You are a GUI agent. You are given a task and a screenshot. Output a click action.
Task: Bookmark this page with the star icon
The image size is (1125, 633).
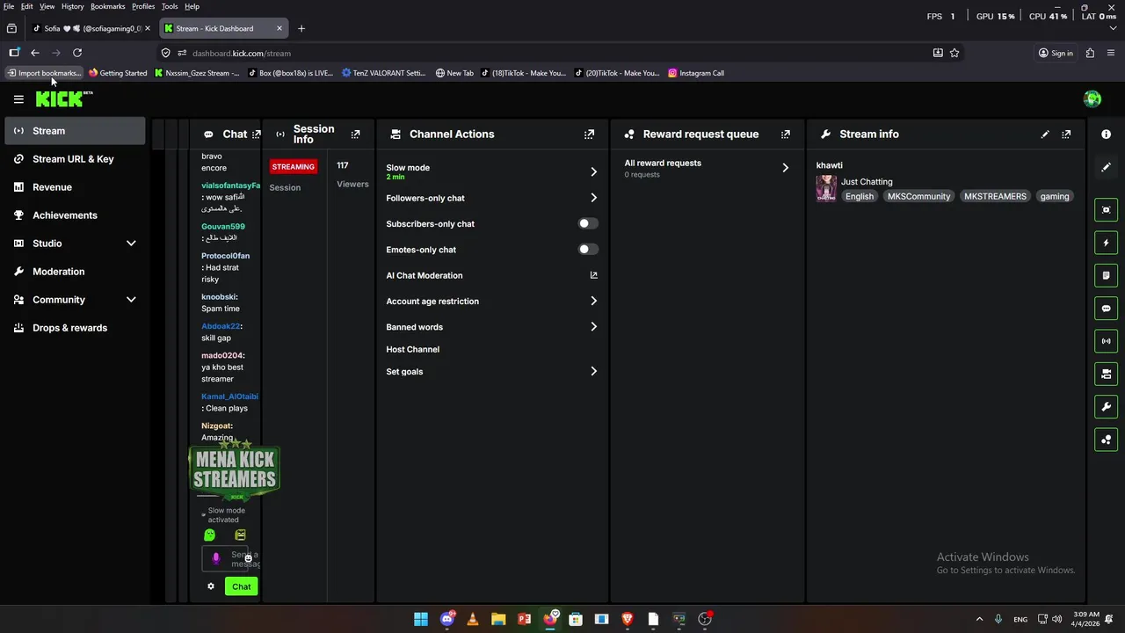pyautogui.click(x=954, y=53)
